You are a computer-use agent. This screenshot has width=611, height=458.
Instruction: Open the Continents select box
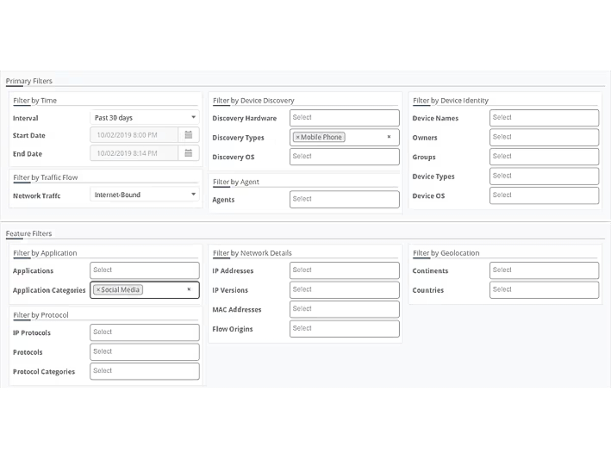(x=544, y=270)
